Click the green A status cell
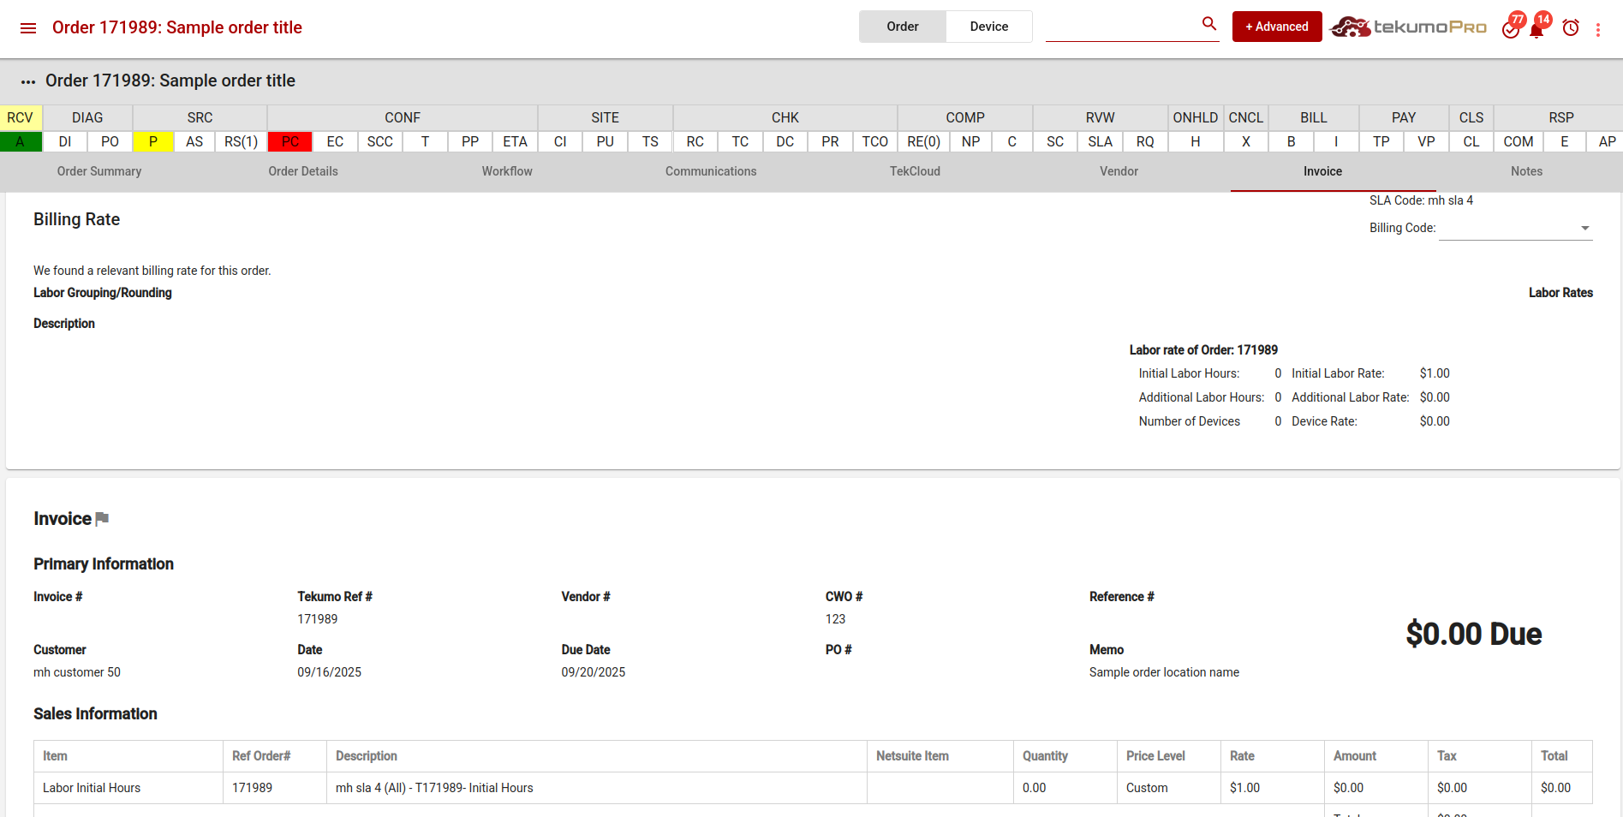 [x=21, y=141]
